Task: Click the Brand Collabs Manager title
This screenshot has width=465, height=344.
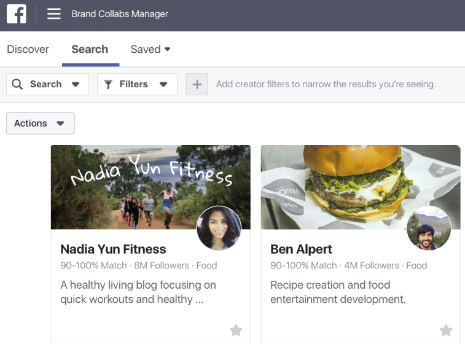Action: coord(120,14)
